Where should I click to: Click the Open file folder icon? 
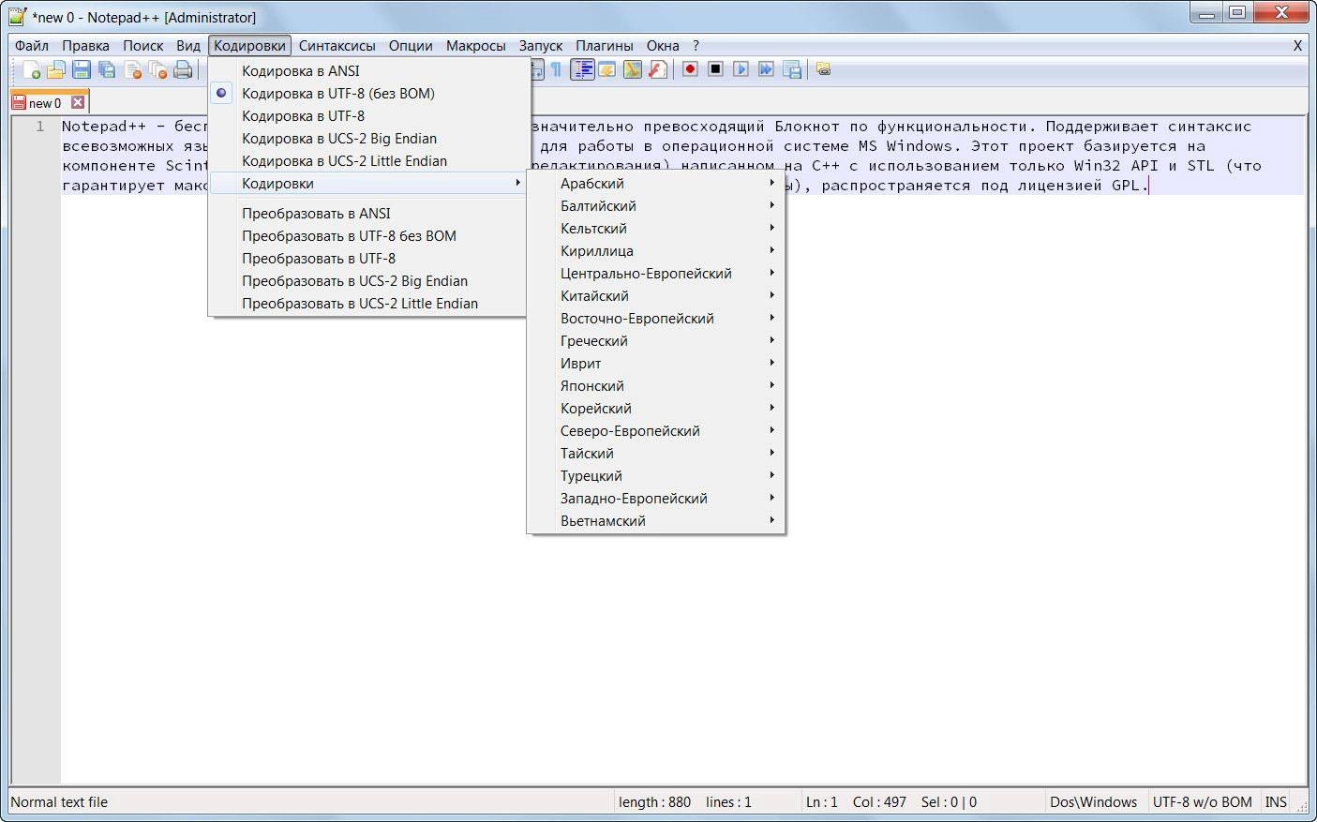pyautogui.click(x=56, y=69)
